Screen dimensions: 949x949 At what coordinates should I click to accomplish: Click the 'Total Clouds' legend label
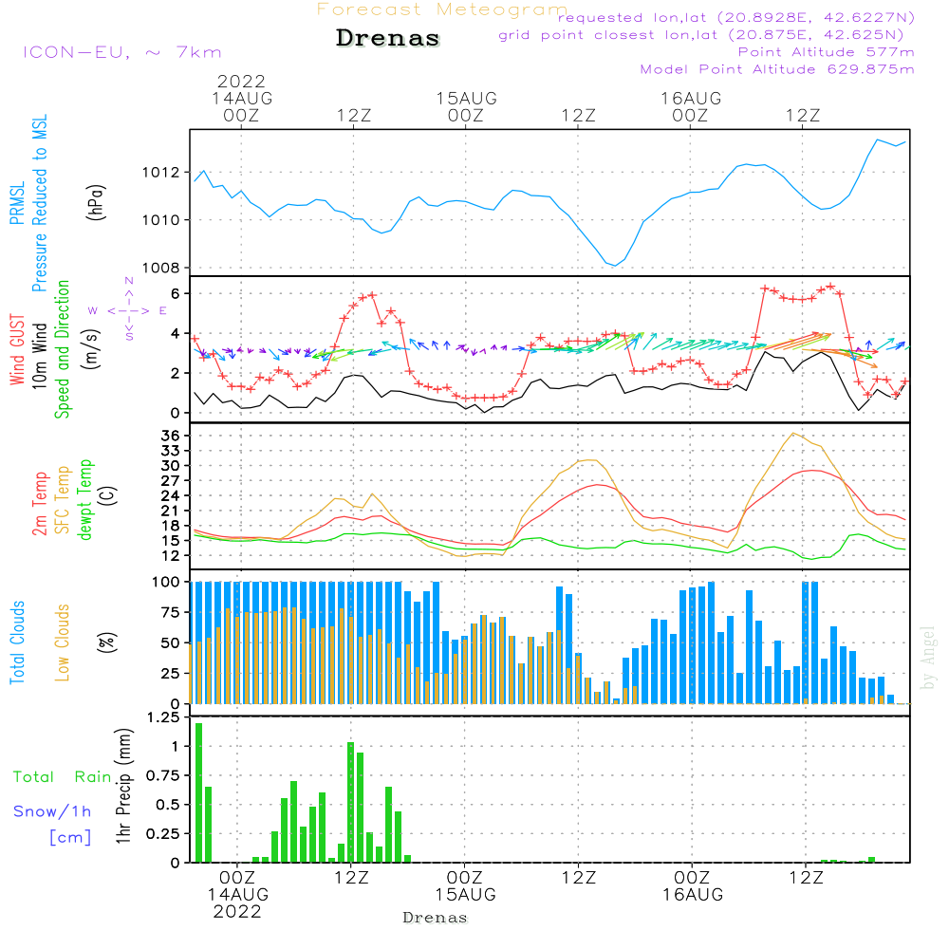coord(17,642)
